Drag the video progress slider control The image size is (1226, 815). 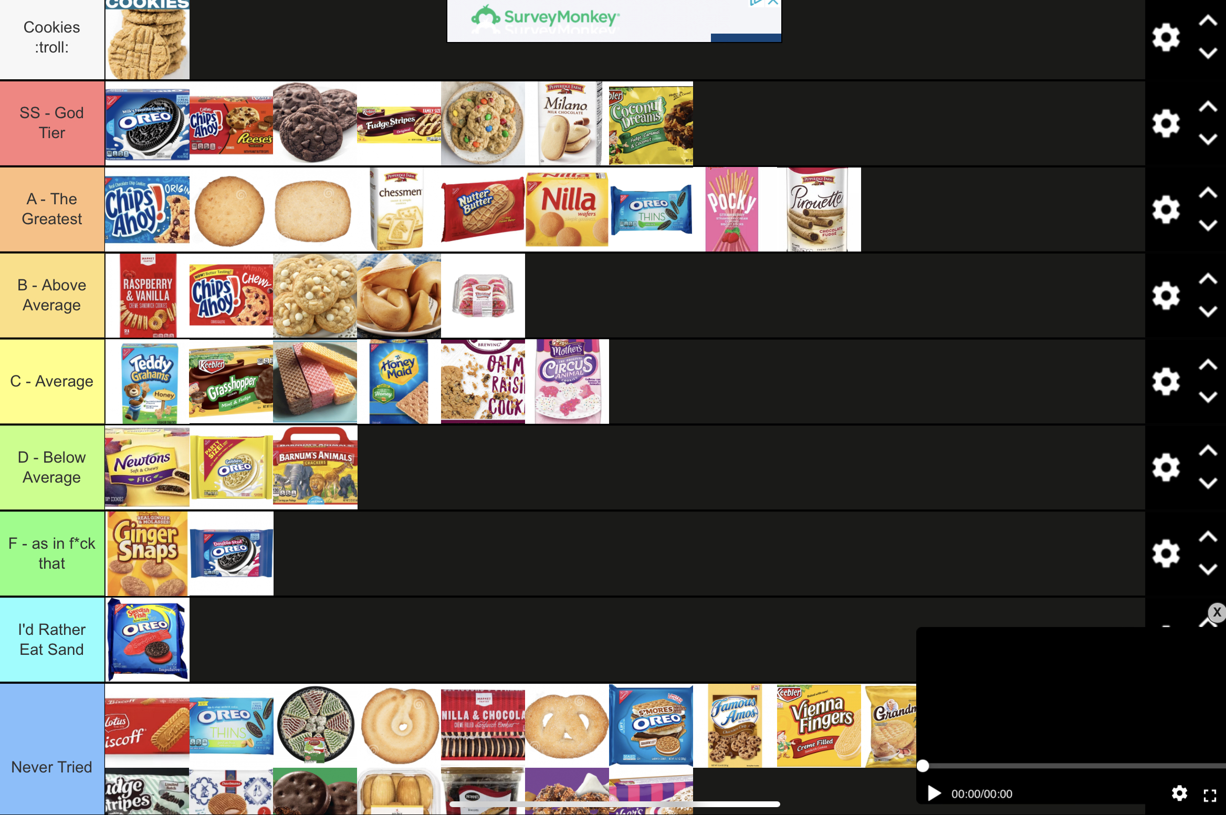[923, 764]
